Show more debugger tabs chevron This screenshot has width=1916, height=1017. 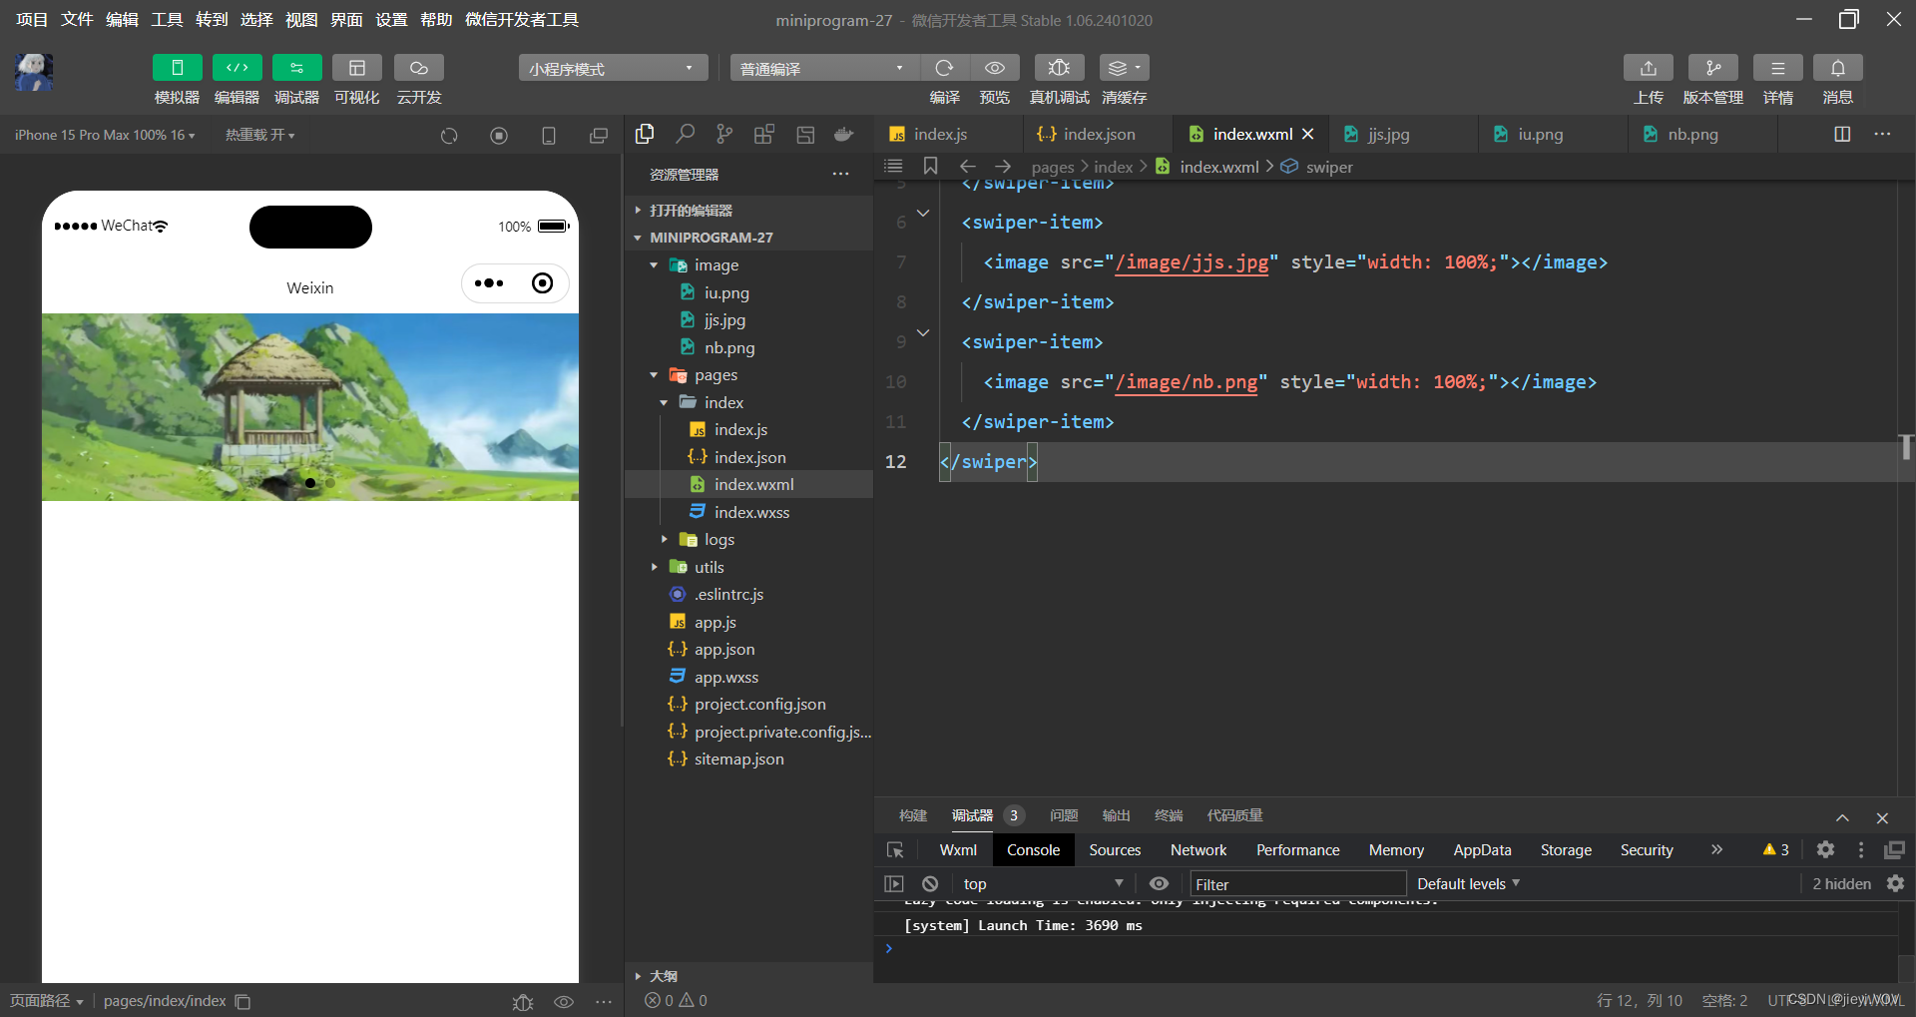1716,849
